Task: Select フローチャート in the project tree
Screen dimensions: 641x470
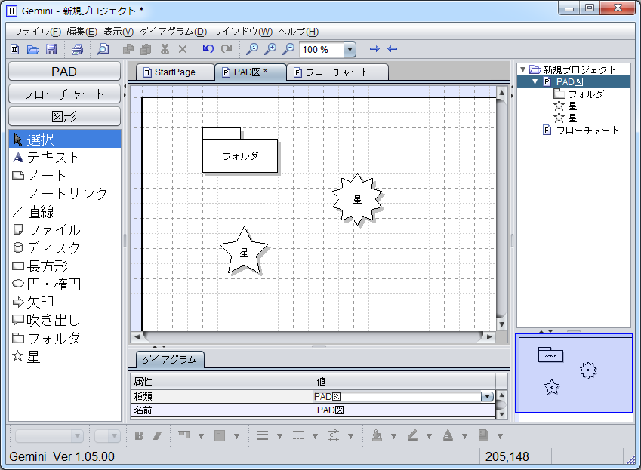Action: click(581, 131)
